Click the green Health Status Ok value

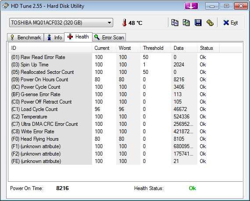coord(193,188)
